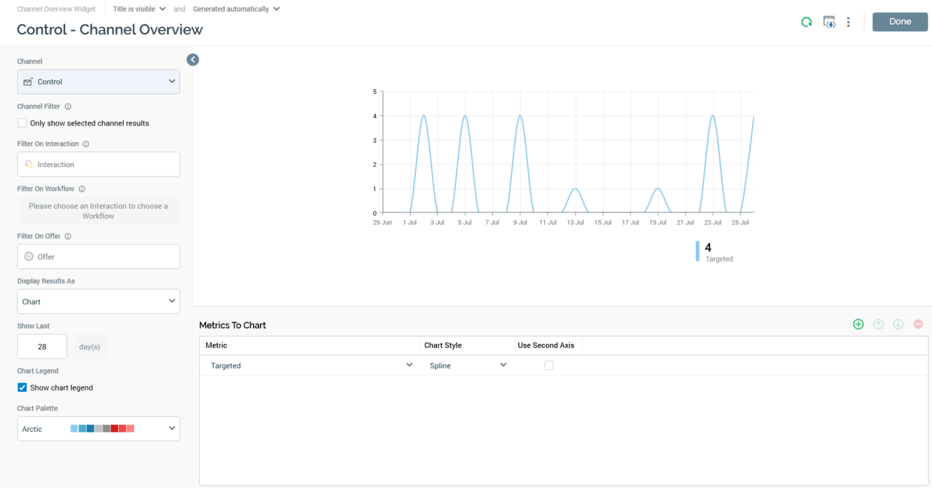
Task: Add a new metric with green plus
Action: [x=858, y=324]
